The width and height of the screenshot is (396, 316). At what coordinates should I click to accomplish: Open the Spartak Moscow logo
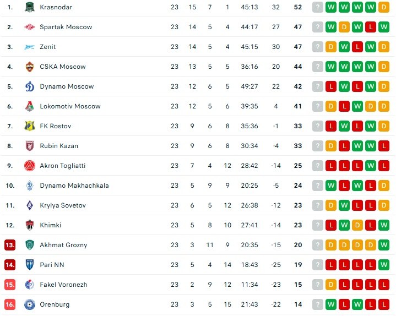click(30, 27)
